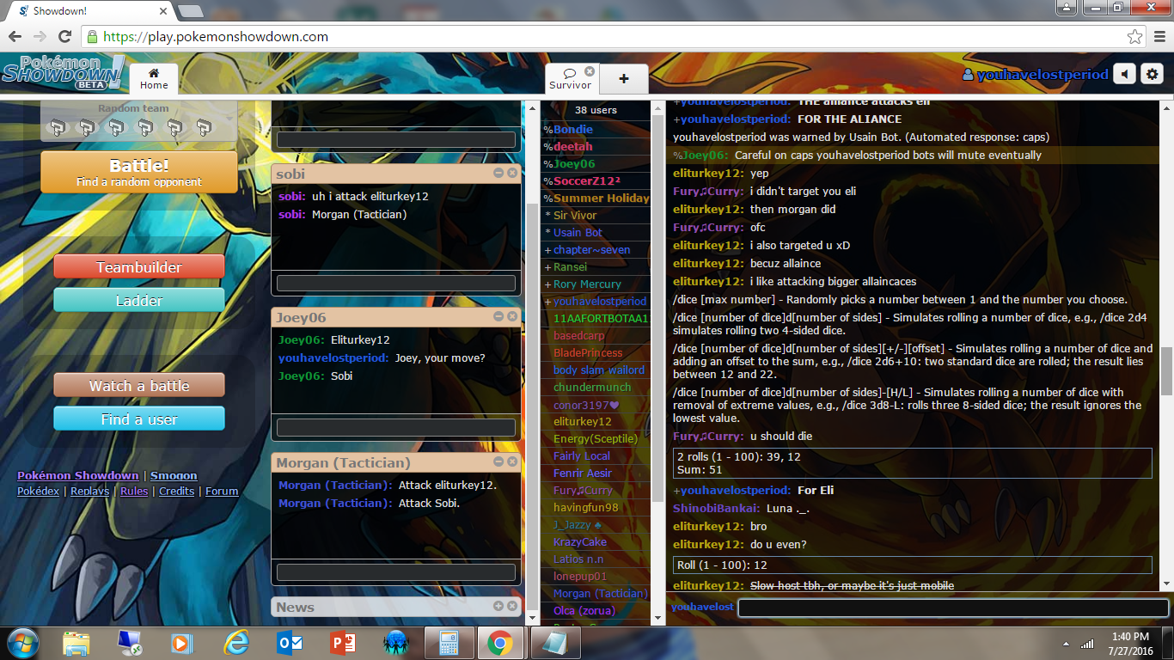Open the Windows Start menu

click(23, 643)
